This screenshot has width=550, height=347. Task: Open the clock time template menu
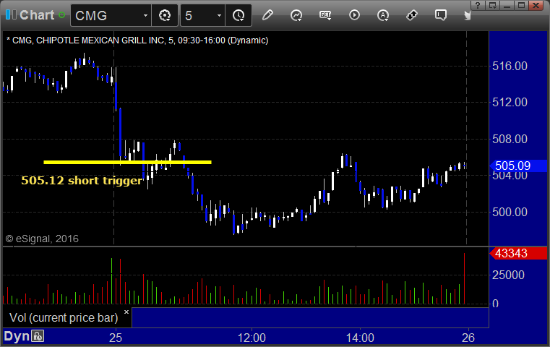coord(239,15)
